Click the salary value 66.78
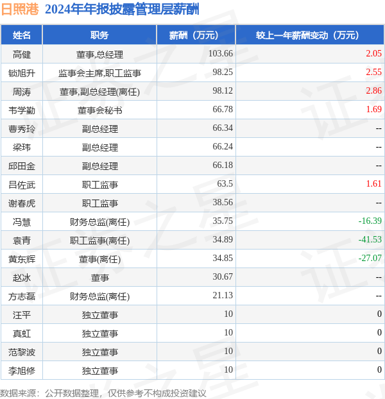 click(223, 109)
